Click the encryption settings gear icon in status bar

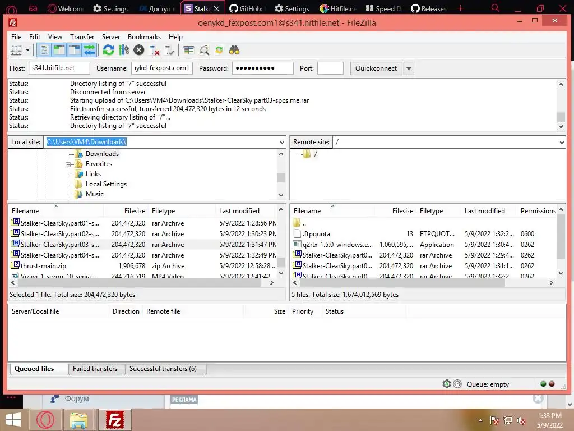click(447, 384)
